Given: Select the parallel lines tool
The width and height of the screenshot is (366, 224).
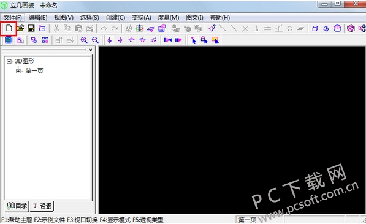Looking at the screenshot, I should pyautogui.click(x=267, y=28).
